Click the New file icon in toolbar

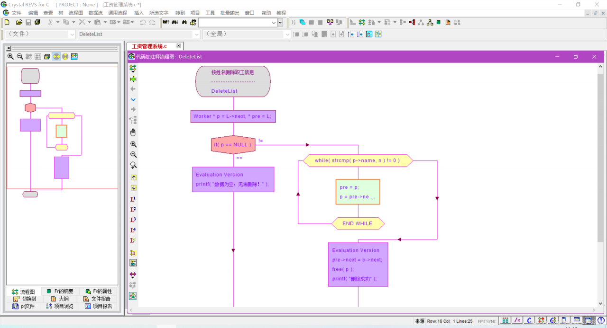click(7, 22)
